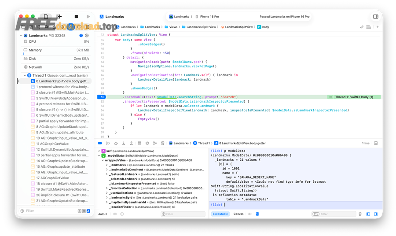396x236 pixels.
Task: Collapse the _modelData variable
Action: 99,156
